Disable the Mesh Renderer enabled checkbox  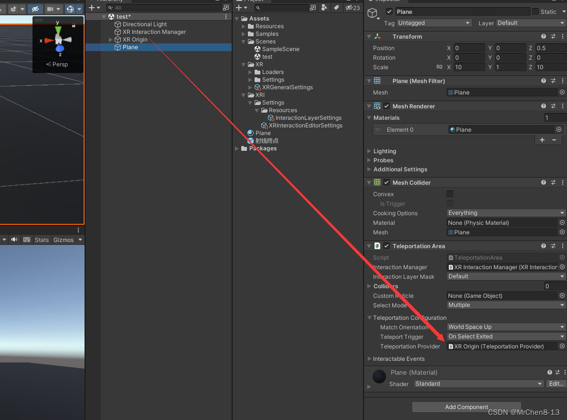[386, 106]
